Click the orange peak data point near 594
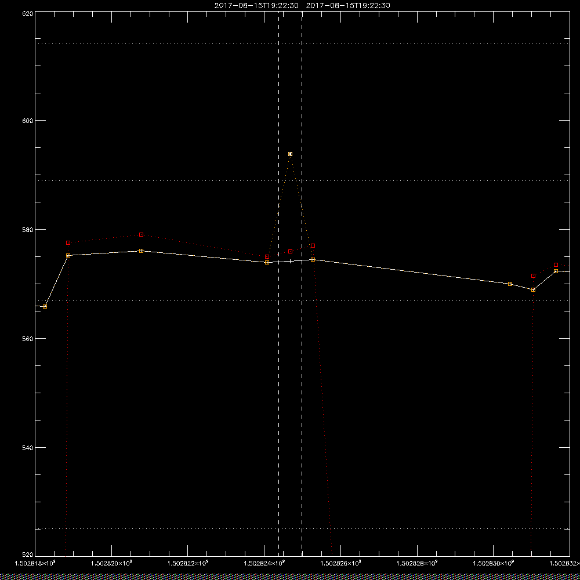Image resolution: width=580 pixels, height=580 pixels. 291,154
